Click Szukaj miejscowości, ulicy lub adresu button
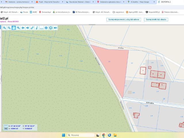The width and height of the screenshot is (184, 138). pyautogui.click(x=124, y=20)
